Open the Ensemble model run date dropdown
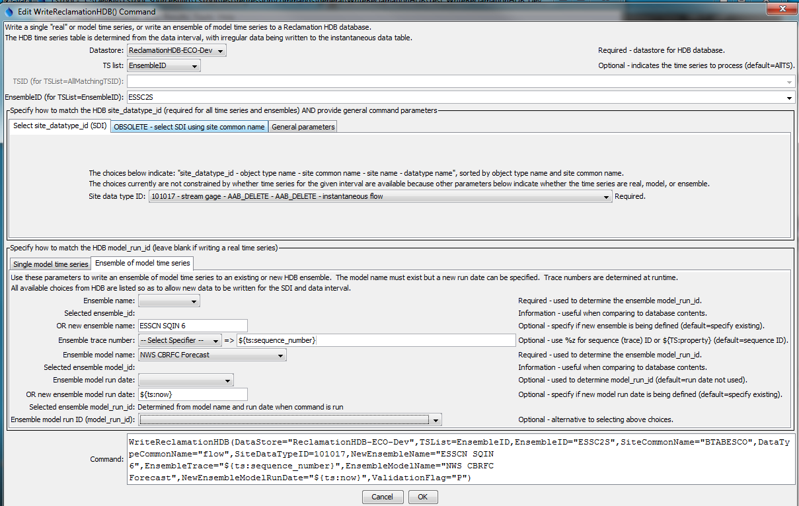The height and width of the screenshot is (506, 799). coord(229,380)
